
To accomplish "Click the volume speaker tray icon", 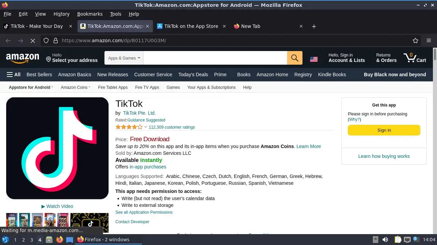I will (385, 240).
